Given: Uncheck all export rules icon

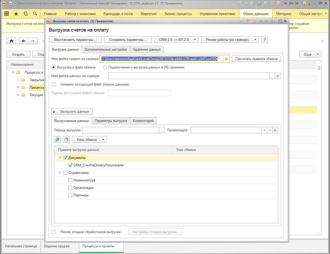Looking at the screenshot, I should (x=66, y=140).
